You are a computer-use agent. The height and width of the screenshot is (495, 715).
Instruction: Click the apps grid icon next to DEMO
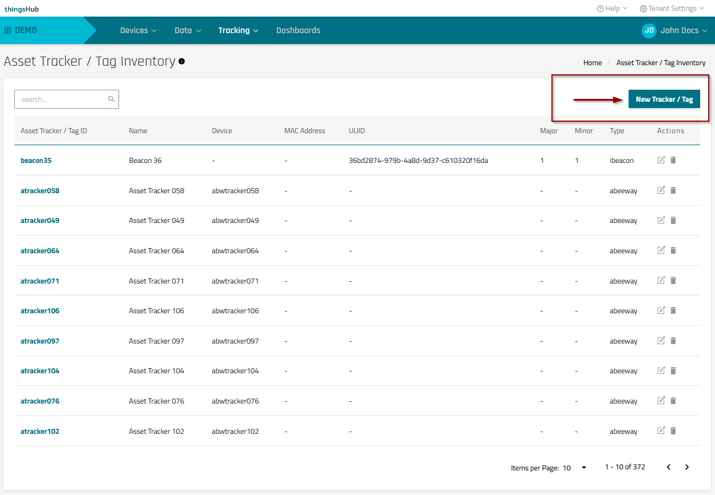pos(8,30)
